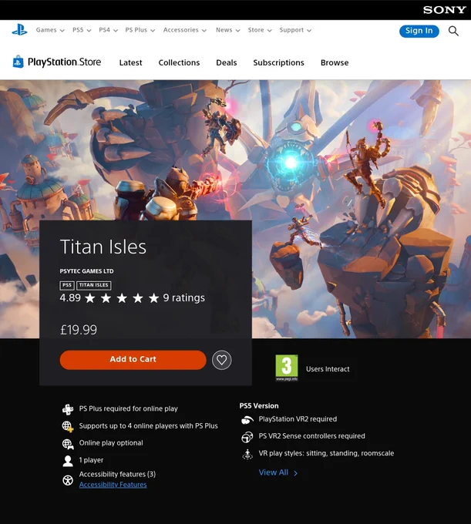Expand the PS4 dropdown menu

pyautogui.click(x=108, y=30)
